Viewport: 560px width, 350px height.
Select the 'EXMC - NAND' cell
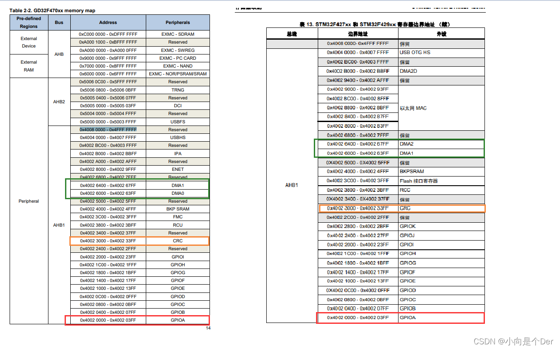178,66
